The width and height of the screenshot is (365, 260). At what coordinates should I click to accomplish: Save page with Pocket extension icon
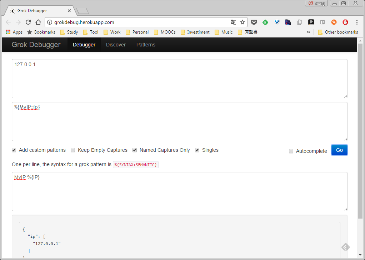[254, 22]
